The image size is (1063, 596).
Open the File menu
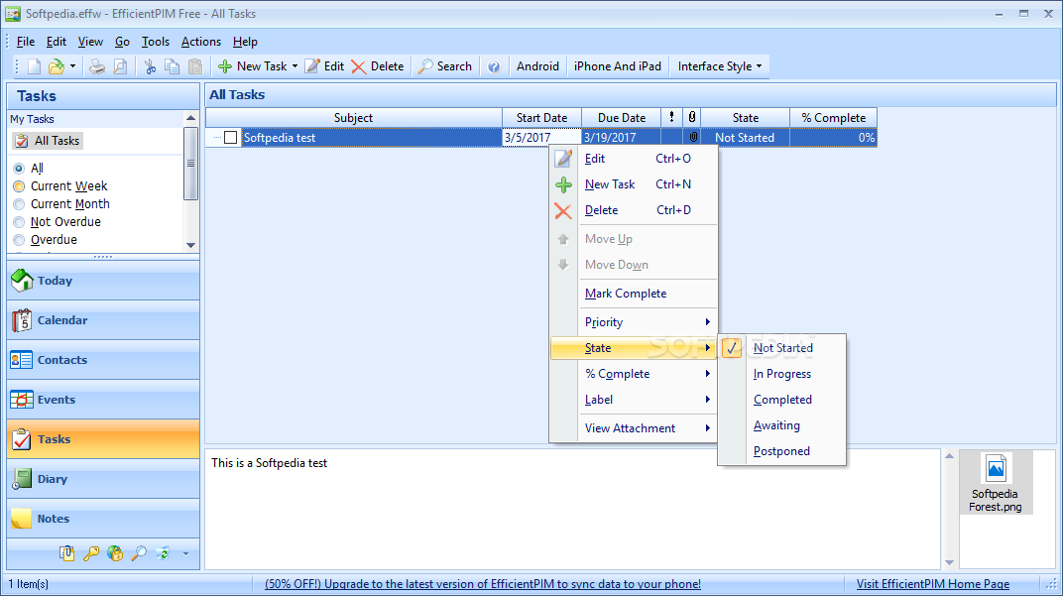pyautogui.click(x=26, y=42)
